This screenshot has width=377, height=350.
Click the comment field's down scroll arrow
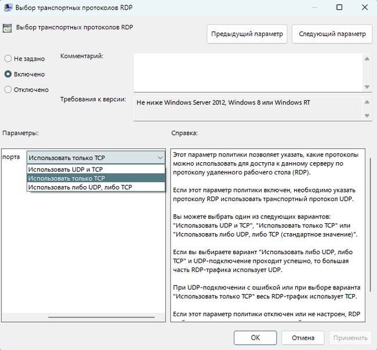[367, 87]
